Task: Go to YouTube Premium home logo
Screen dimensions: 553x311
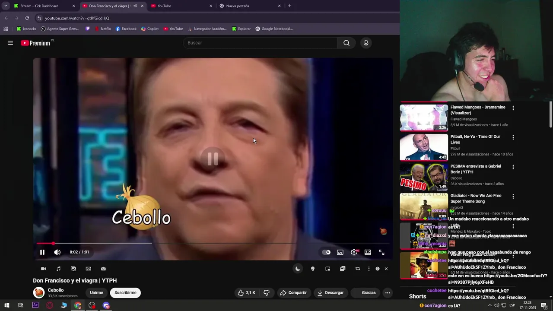Action: (36, 43)
